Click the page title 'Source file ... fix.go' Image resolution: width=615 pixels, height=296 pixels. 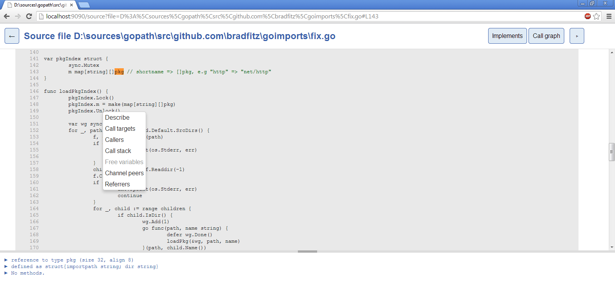[180, 36]
